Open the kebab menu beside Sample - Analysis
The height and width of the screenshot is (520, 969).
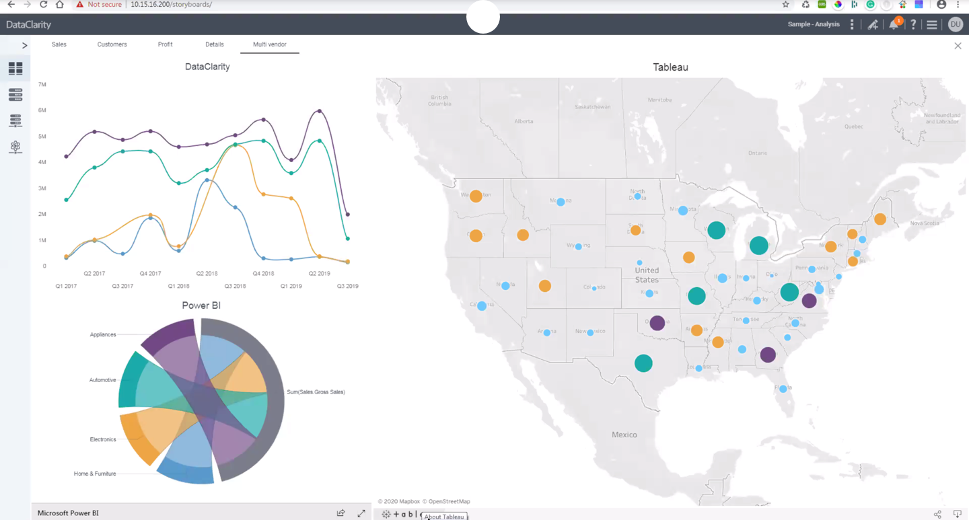pos(853,24)
